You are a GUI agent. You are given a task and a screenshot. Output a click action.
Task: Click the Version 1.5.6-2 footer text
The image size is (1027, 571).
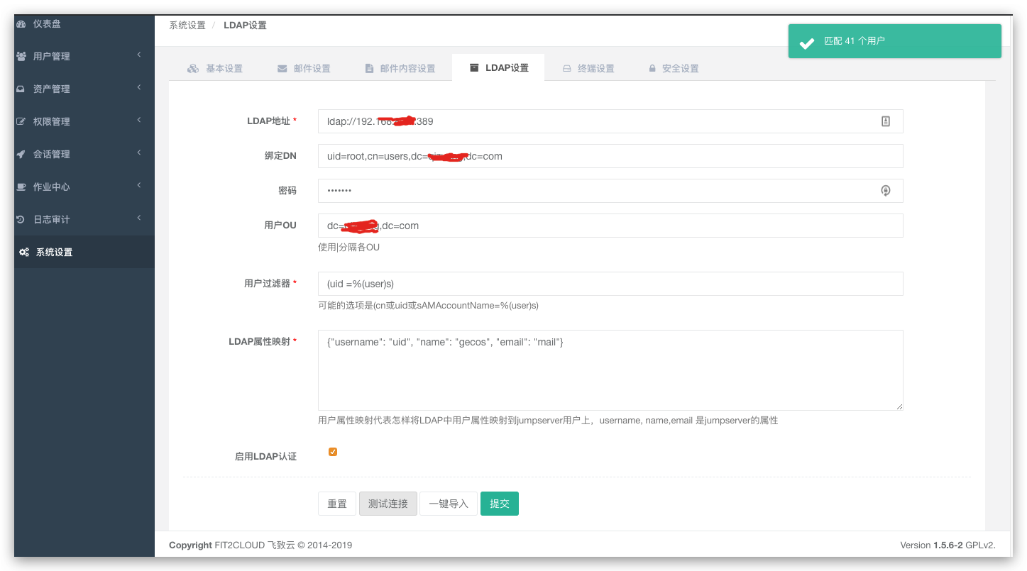[948, 545]
